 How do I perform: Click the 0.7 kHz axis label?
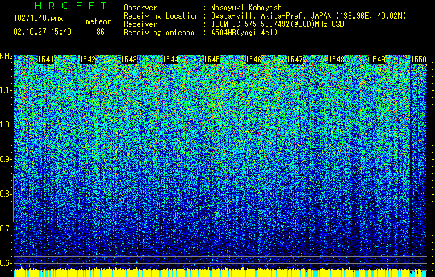6,229
